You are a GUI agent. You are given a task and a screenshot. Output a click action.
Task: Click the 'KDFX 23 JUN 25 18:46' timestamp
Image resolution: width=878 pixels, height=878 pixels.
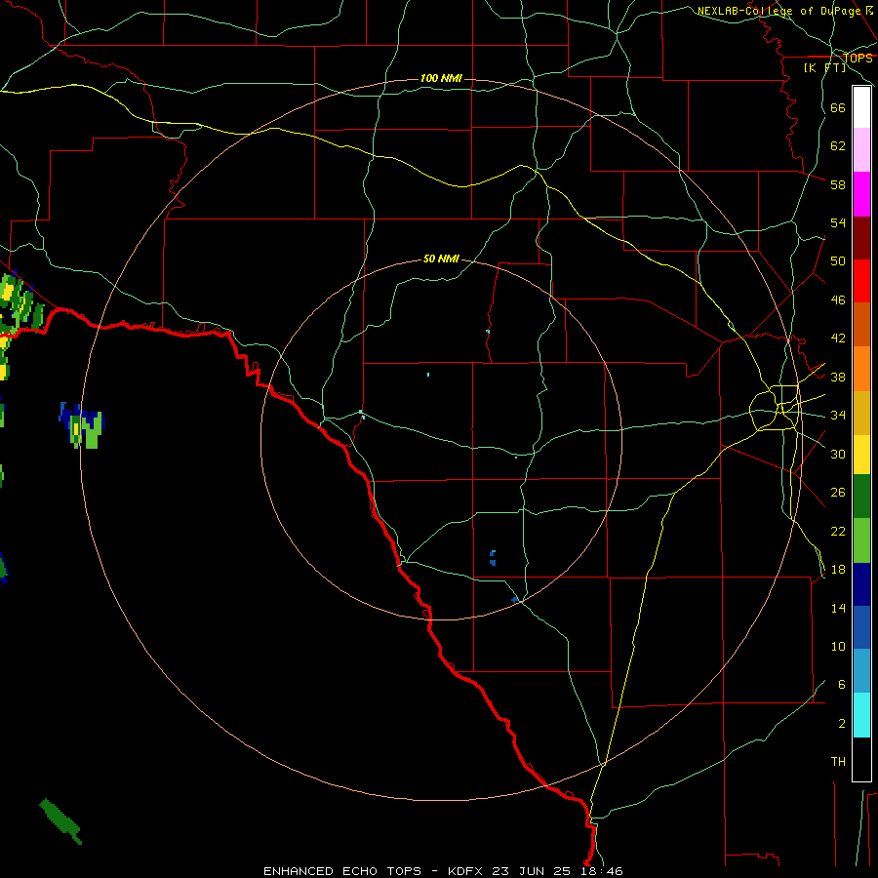coord(536,871)
